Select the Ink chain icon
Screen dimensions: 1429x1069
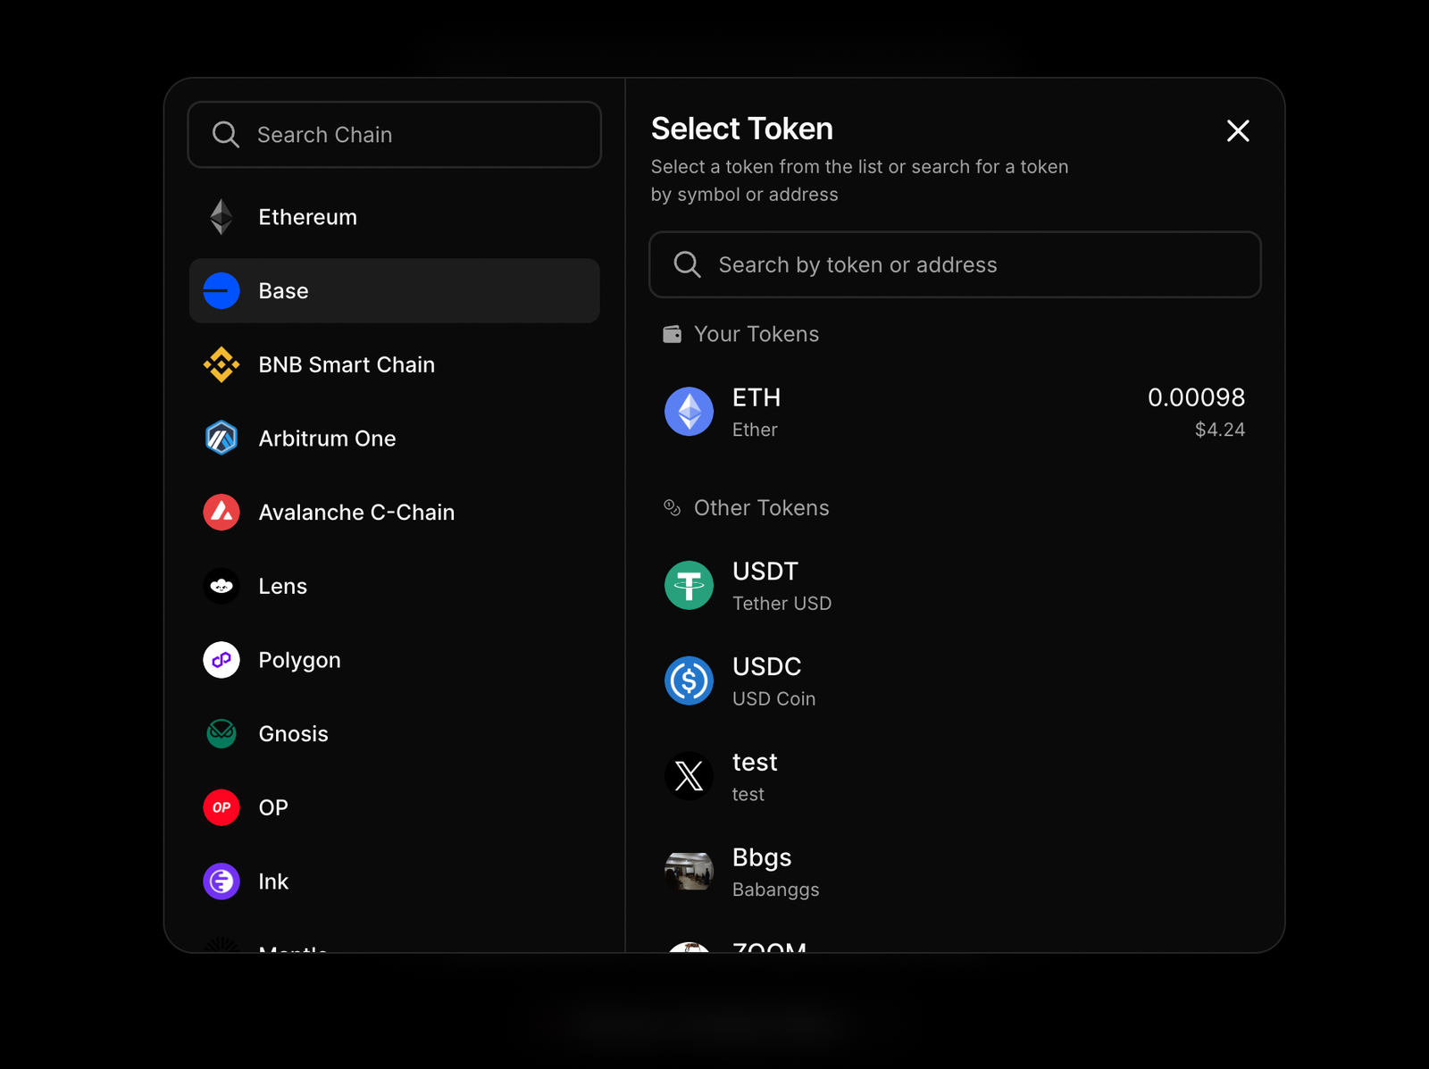(x=221, y=881)
